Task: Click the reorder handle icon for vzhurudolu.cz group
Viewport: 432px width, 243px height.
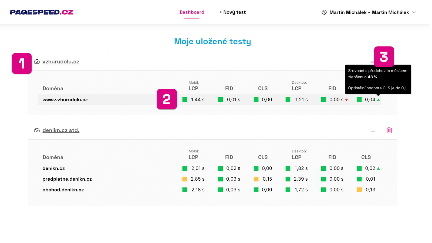Action: (x=373, y=62)
